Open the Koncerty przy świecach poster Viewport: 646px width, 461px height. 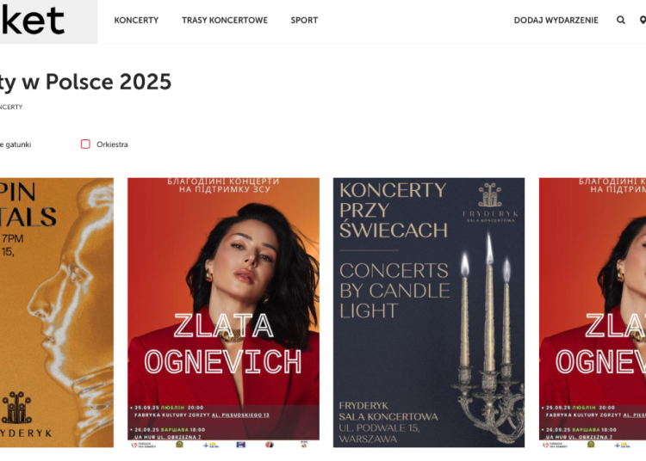428,312
